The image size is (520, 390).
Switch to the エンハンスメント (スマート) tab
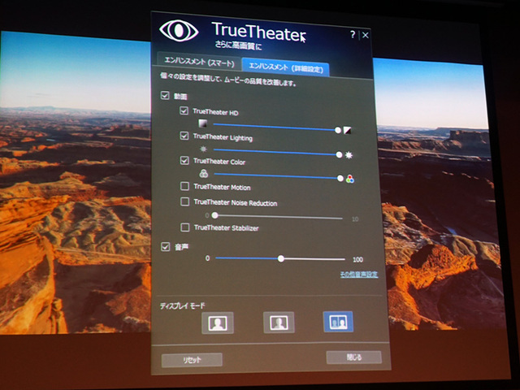[199, 62]
